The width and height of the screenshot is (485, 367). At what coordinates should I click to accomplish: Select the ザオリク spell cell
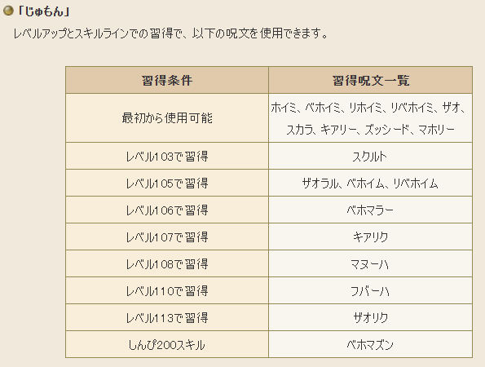(371, 317)
